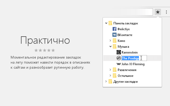Click the Другие закладки folder icon
The height and width of the screenshot is (106, 170).
[110, 81]
